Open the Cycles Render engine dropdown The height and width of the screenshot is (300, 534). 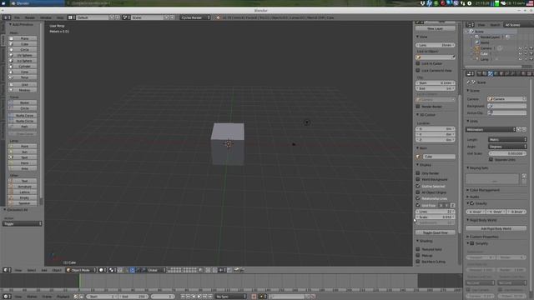195,17
